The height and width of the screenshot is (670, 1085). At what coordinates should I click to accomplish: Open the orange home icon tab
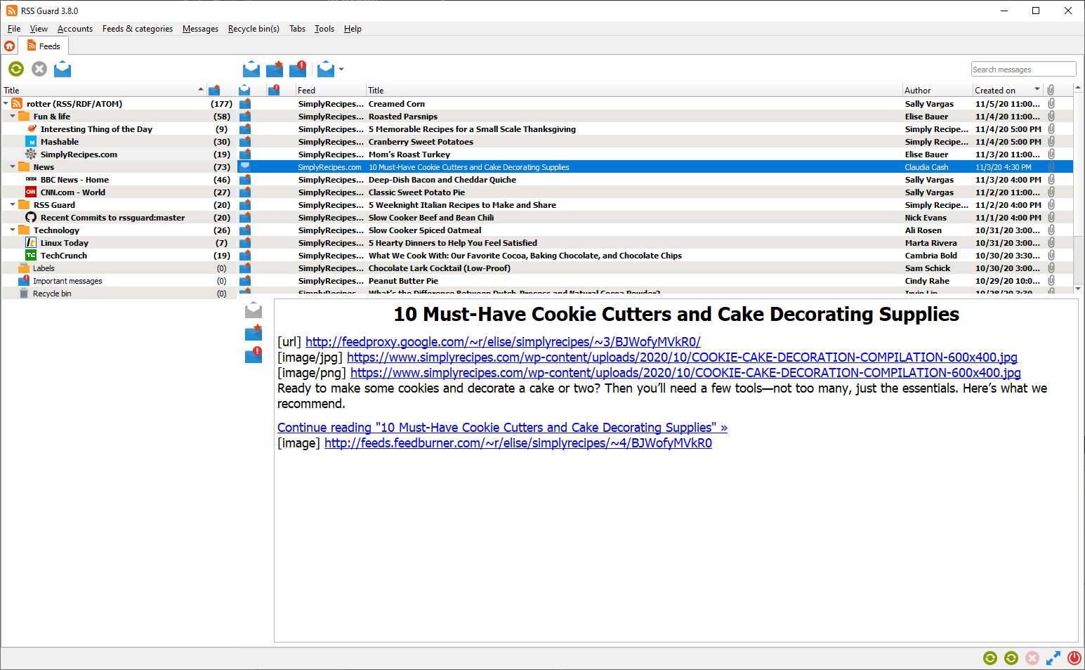click(10, 46)
